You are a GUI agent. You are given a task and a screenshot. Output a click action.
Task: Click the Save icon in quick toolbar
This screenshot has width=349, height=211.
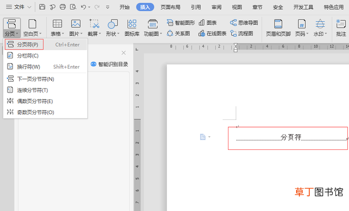tap(42, 7)
